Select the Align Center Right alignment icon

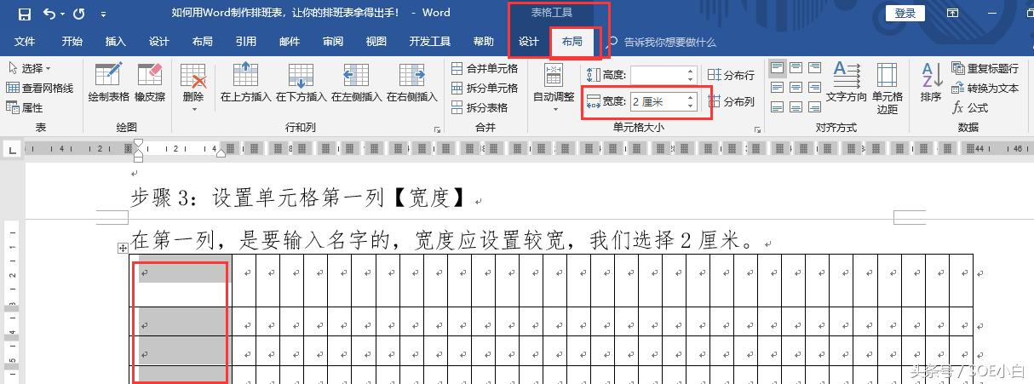pos(814,88)
